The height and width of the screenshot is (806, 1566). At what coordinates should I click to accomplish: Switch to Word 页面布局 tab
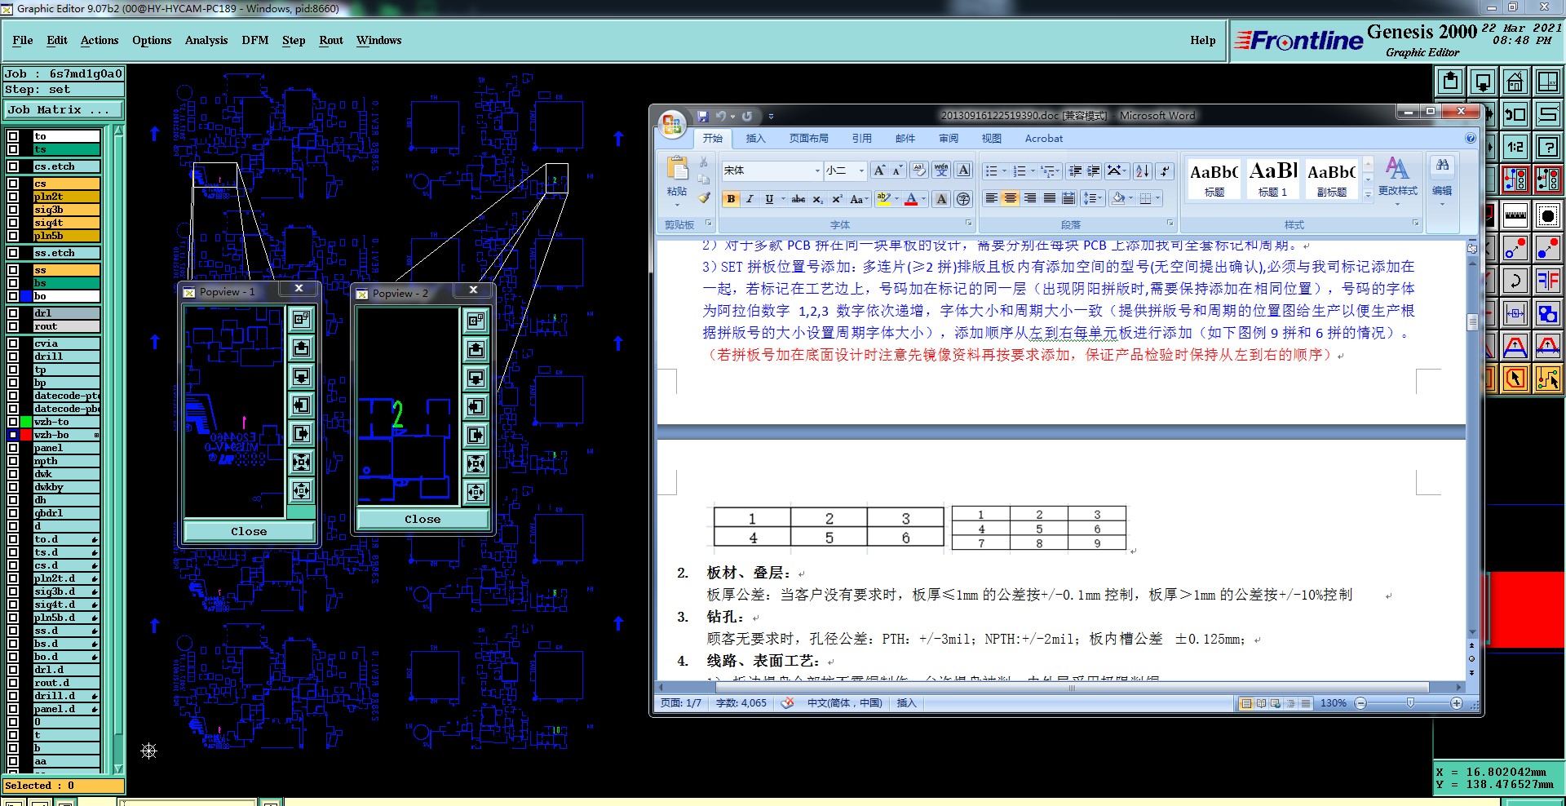(808, 139)
